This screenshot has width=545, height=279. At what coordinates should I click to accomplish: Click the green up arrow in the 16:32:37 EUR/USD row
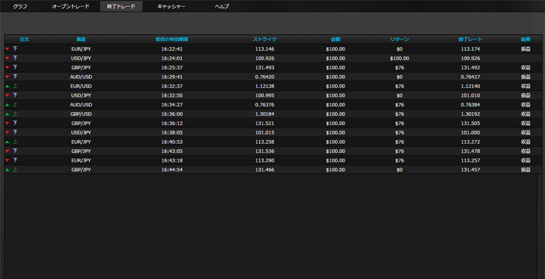(x=7, y=86)
